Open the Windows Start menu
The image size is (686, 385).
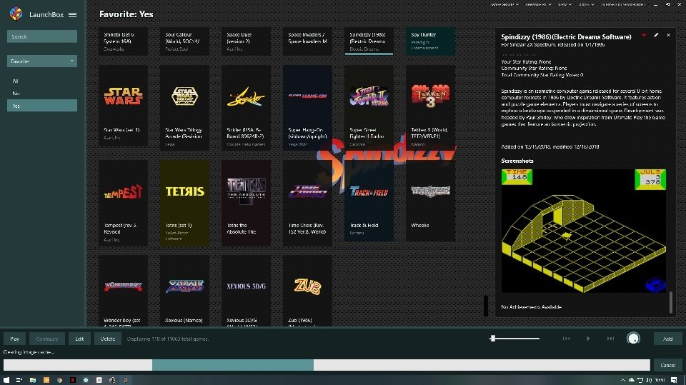coord(6,380)
